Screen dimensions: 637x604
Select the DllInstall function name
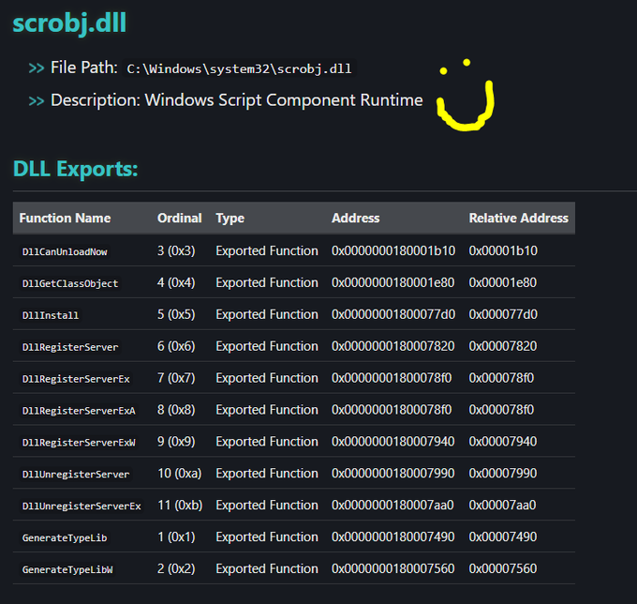pos(51,315)
